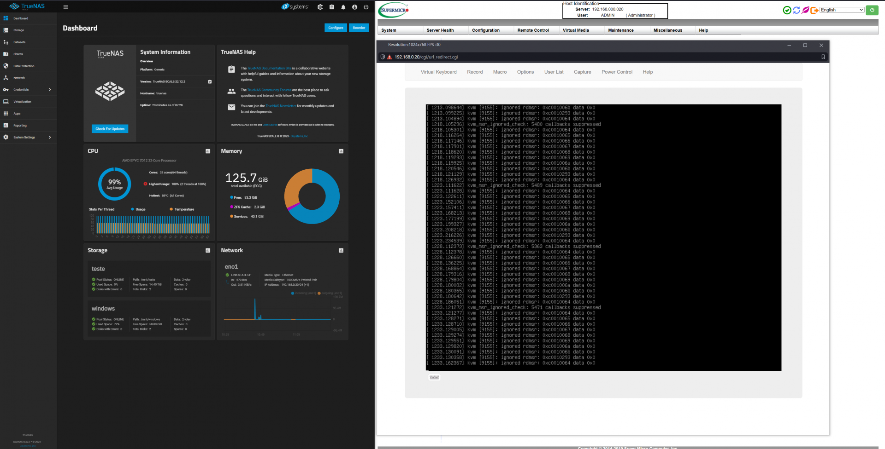Click the Datasets icon in TrueNAS sidebar

click(x=6, y=42)
